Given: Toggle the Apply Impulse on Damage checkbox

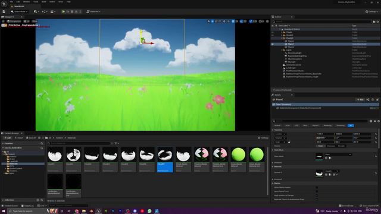Looking at the screenshot, I should coord(317,196).
